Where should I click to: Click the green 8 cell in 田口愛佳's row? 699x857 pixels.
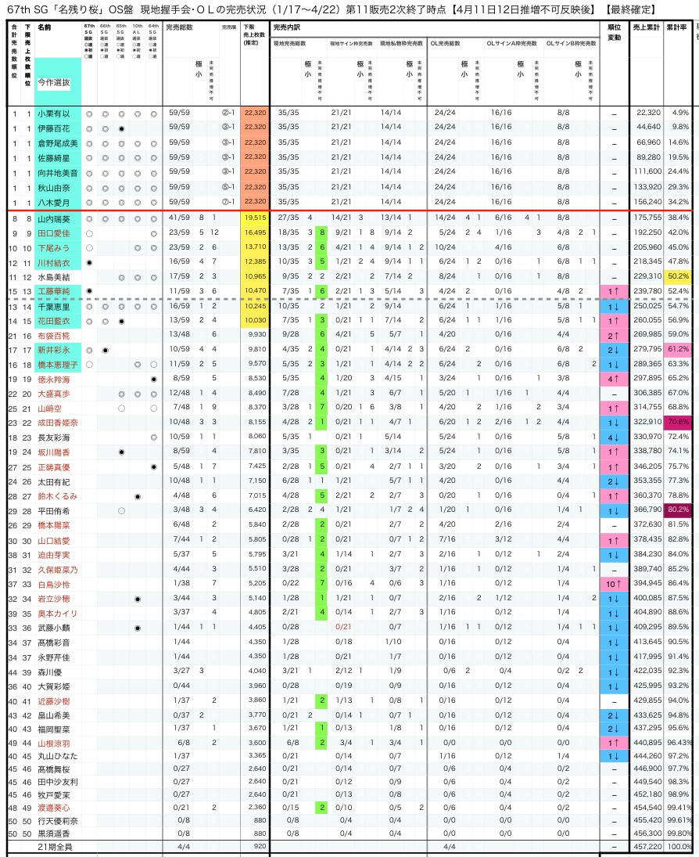coord(321,233)
